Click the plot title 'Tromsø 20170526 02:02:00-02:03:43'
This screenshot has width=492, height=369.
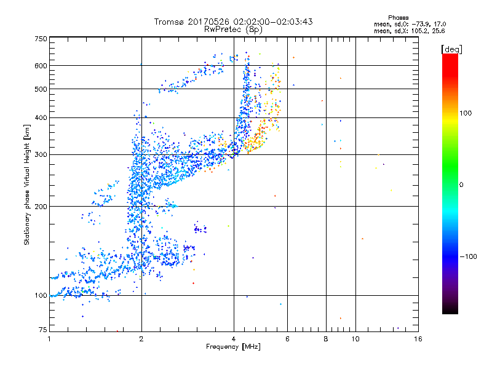pos(233,22)
